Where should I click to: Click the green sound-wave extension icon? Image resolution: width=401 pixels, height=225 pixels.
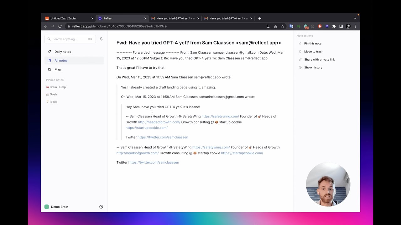299,26
